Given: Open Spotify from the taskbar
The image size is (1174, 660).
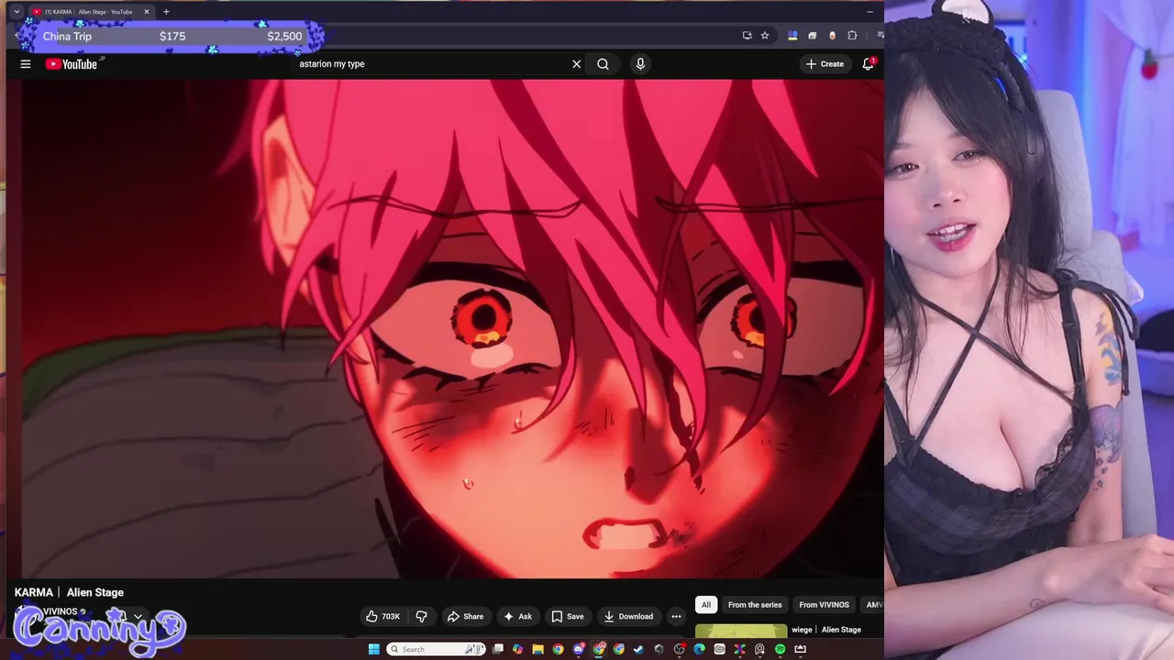Looking at the screenshot, I should [780, 649].
